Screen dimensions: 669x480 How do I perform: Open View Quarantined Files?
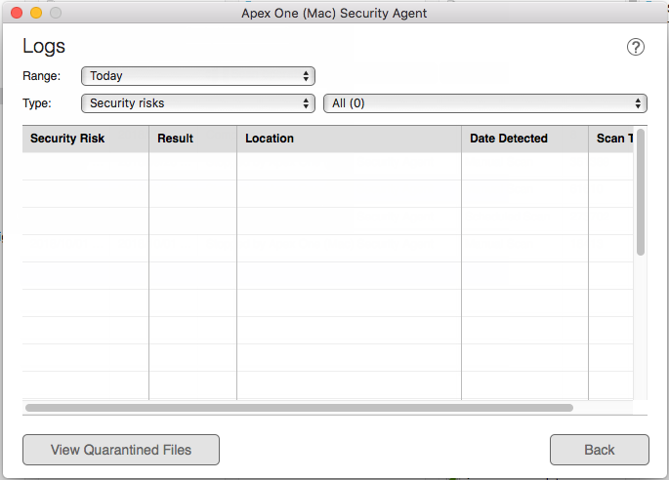(121, 450)
